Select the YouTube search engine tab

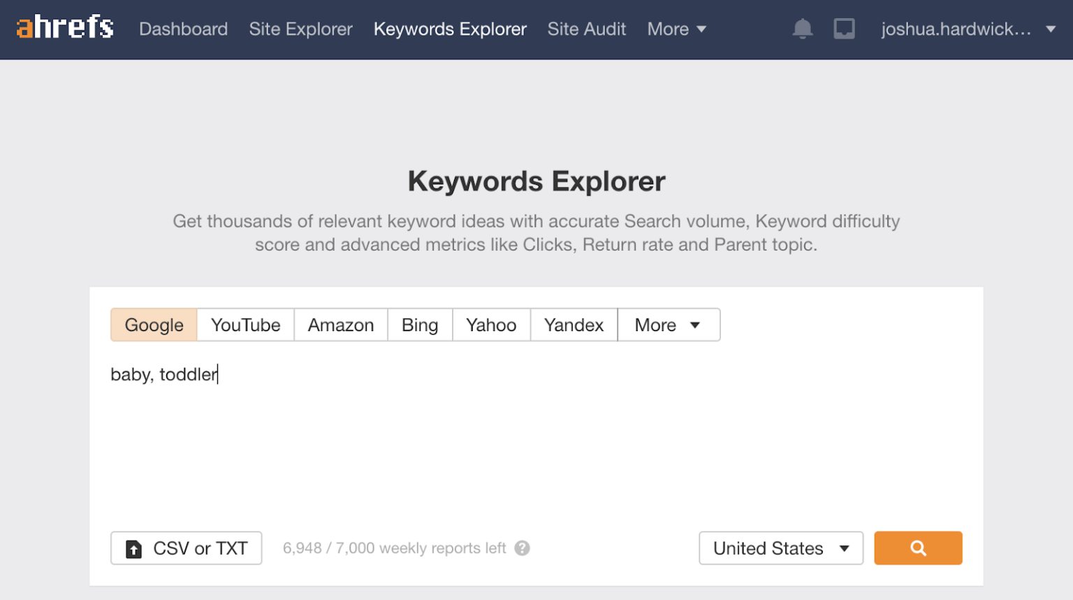coord(245,325)
